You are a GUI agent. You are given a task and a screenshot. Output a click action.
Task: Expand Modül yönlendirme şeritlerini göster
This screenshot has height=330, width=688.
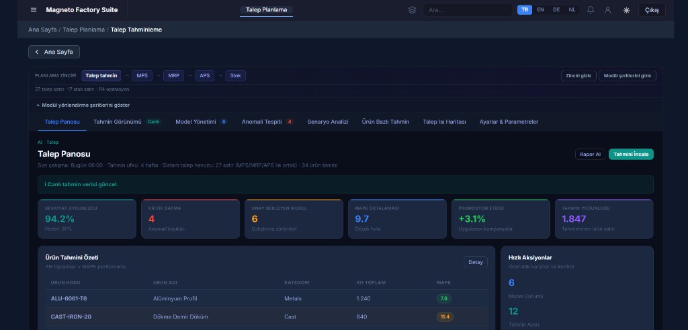pyautogui.click(x=83, y=105)
